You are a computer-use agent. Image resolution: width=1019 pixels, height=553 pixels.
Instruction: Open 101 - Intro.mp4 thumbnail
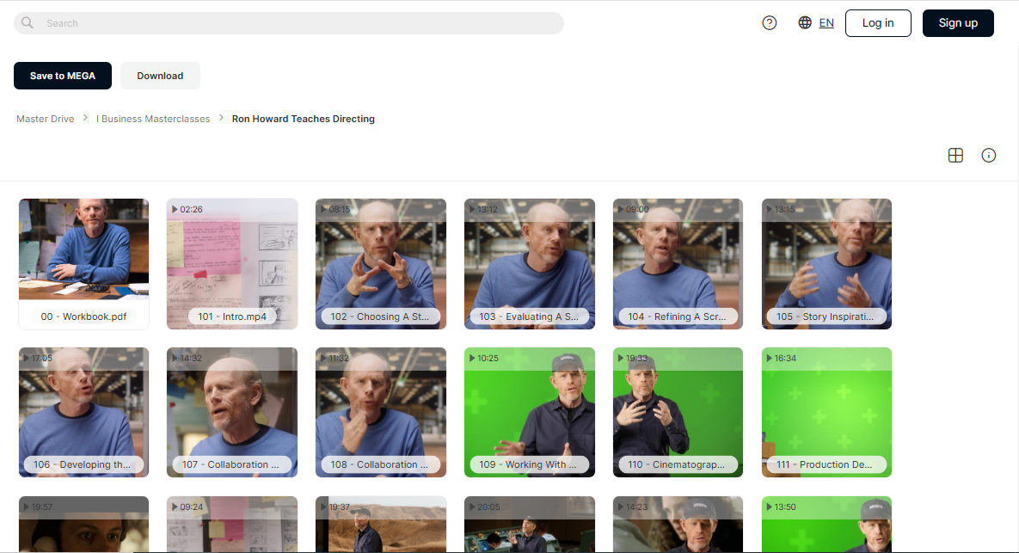(232, 264)
